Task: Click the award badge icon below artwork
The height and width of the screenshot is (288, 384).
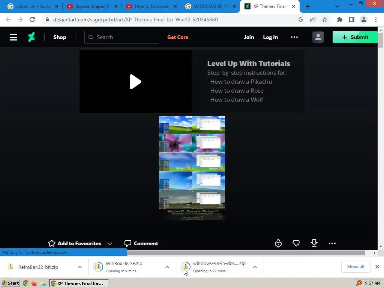Action: coord(278,243)
